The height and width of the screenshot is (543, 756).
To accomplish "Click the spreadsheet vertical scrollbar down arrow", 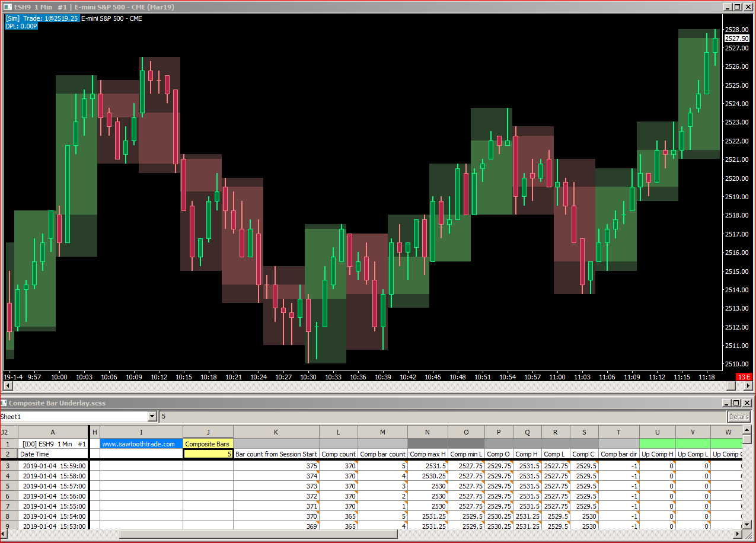I will 747,525.
